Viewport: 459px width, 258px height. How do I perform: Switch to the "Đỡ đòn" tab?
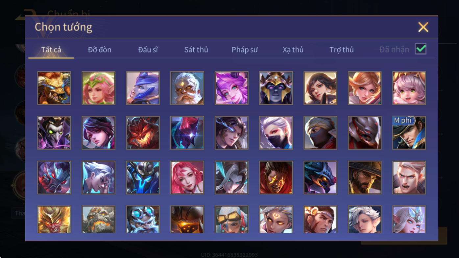tap(100, 50)
